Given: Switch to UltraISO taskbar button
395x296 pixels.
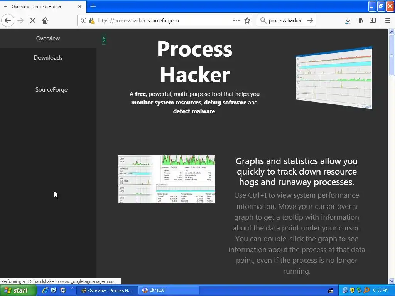Looking at the screenshot, I should point(169,291).
